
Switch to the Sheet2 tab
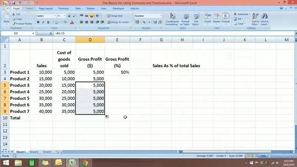click(34, 152)
